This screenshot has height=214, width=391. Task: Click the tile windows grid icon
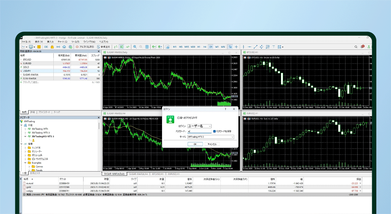pos(147,47)
